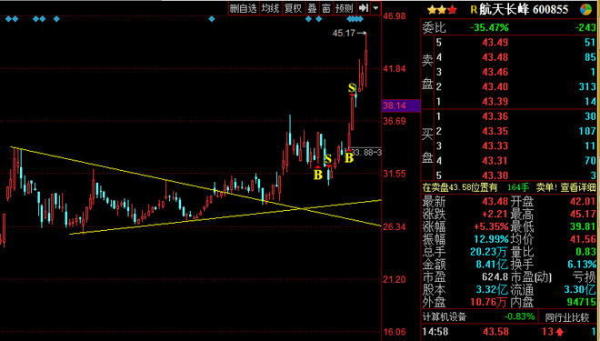
Task: Click the yellow S marker near 31.55 level
Action: click(x=328, y=159)
